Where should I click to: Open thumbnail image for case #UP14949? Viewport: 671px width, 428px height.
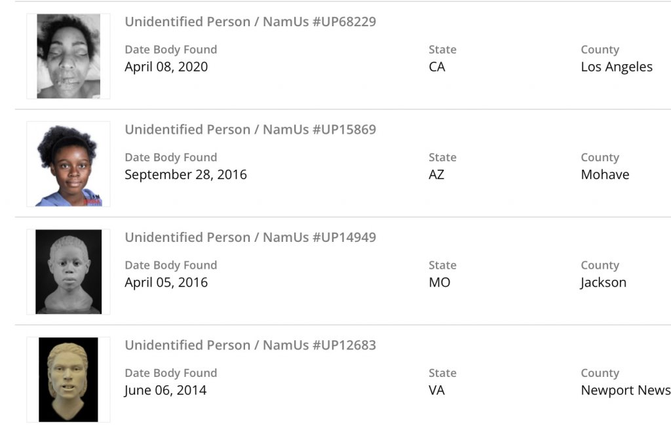(x=68, y=271)
